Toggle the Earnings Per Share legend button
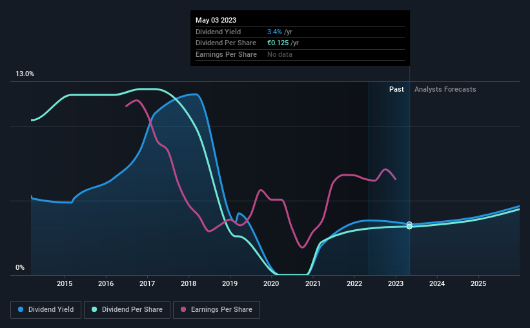The image size is (530, 328). tap(216, 310)
